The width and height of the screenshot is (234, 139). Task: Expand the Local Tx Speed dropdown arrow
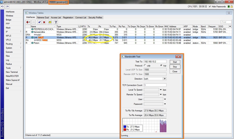click(161, 90)
